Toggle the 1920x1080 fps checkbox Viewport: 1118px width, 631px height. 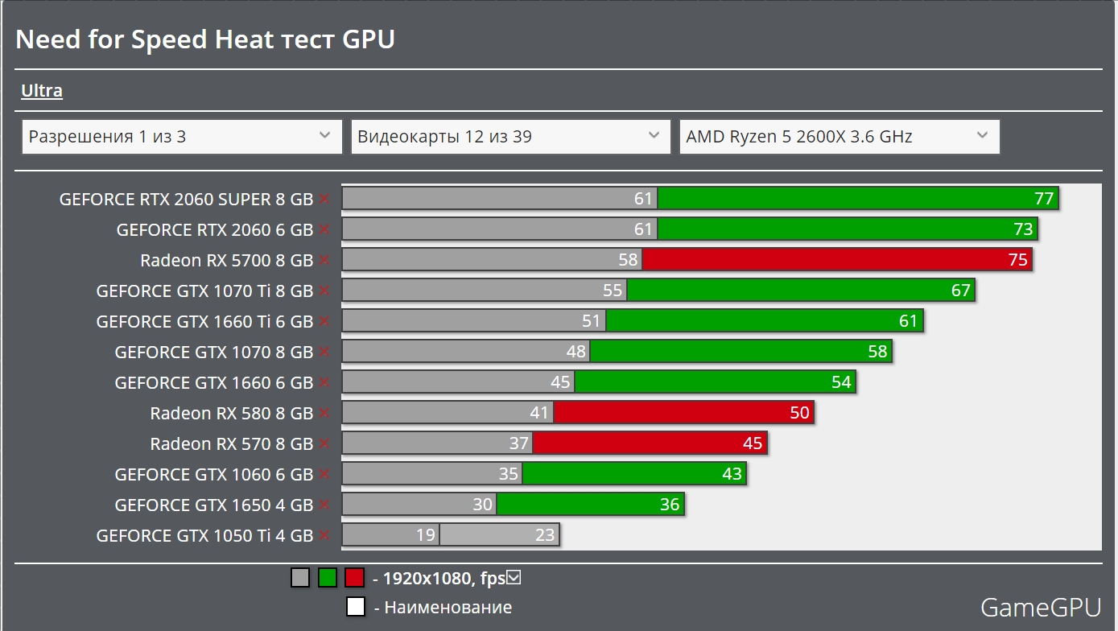514,577
